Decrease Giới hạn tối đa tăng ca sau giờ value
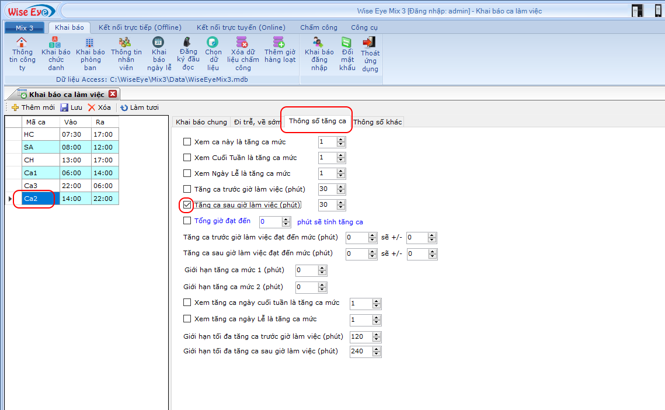The height and width of the screenshot is (410, 665). 377,354
